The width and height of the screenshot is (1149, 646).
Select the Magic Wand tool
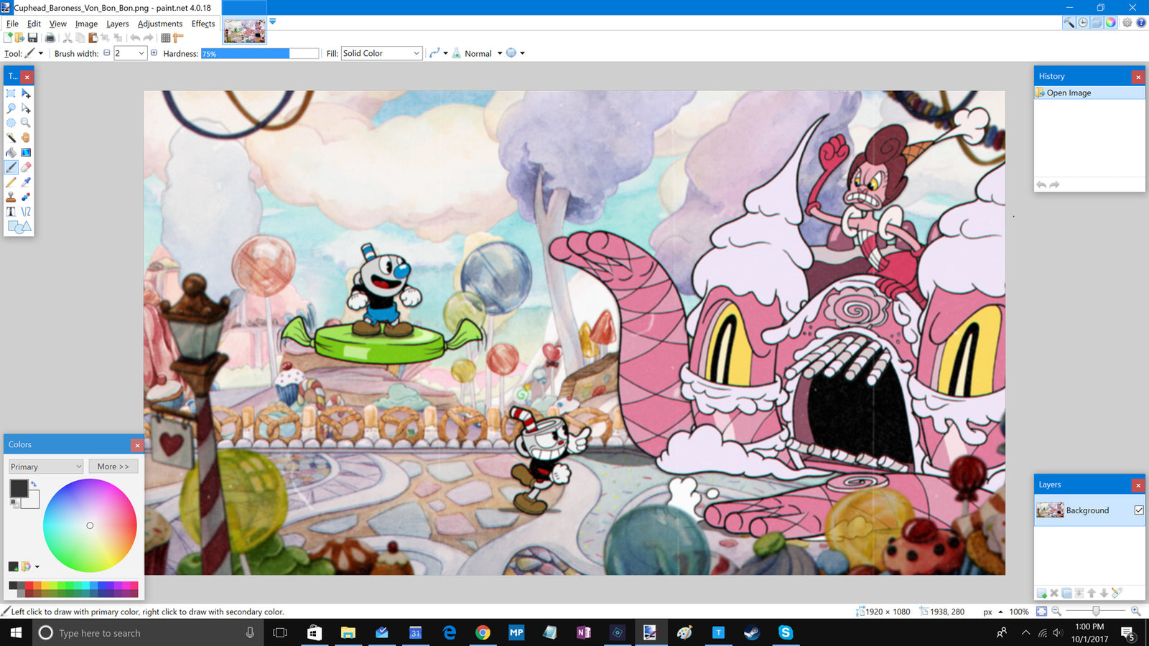point(11,138)
